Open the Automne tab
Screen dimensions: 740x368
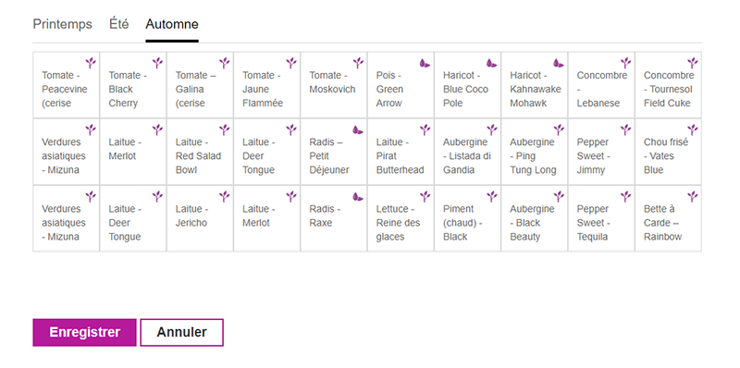point(172,24)
